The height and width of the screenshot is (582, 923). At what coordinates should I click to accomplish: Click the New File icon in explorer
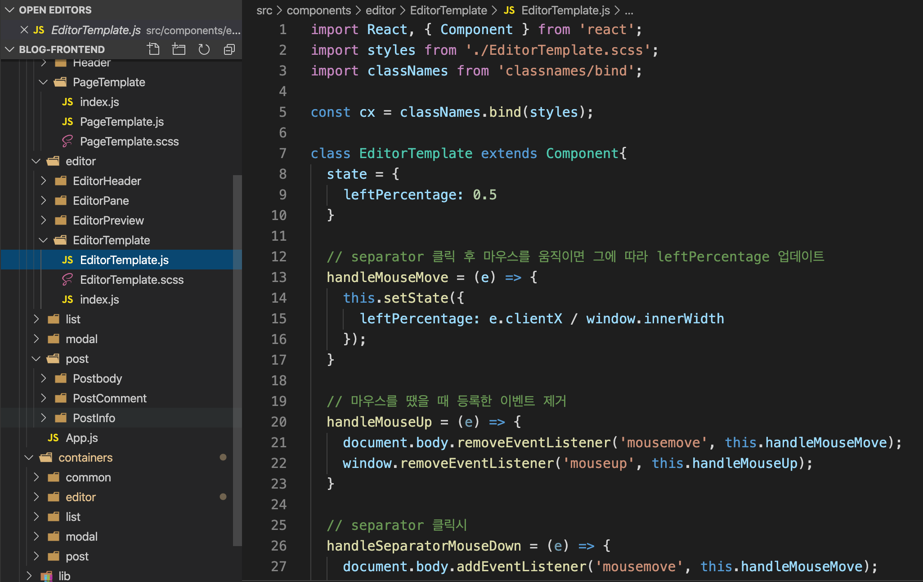click(x=153, y=49)
